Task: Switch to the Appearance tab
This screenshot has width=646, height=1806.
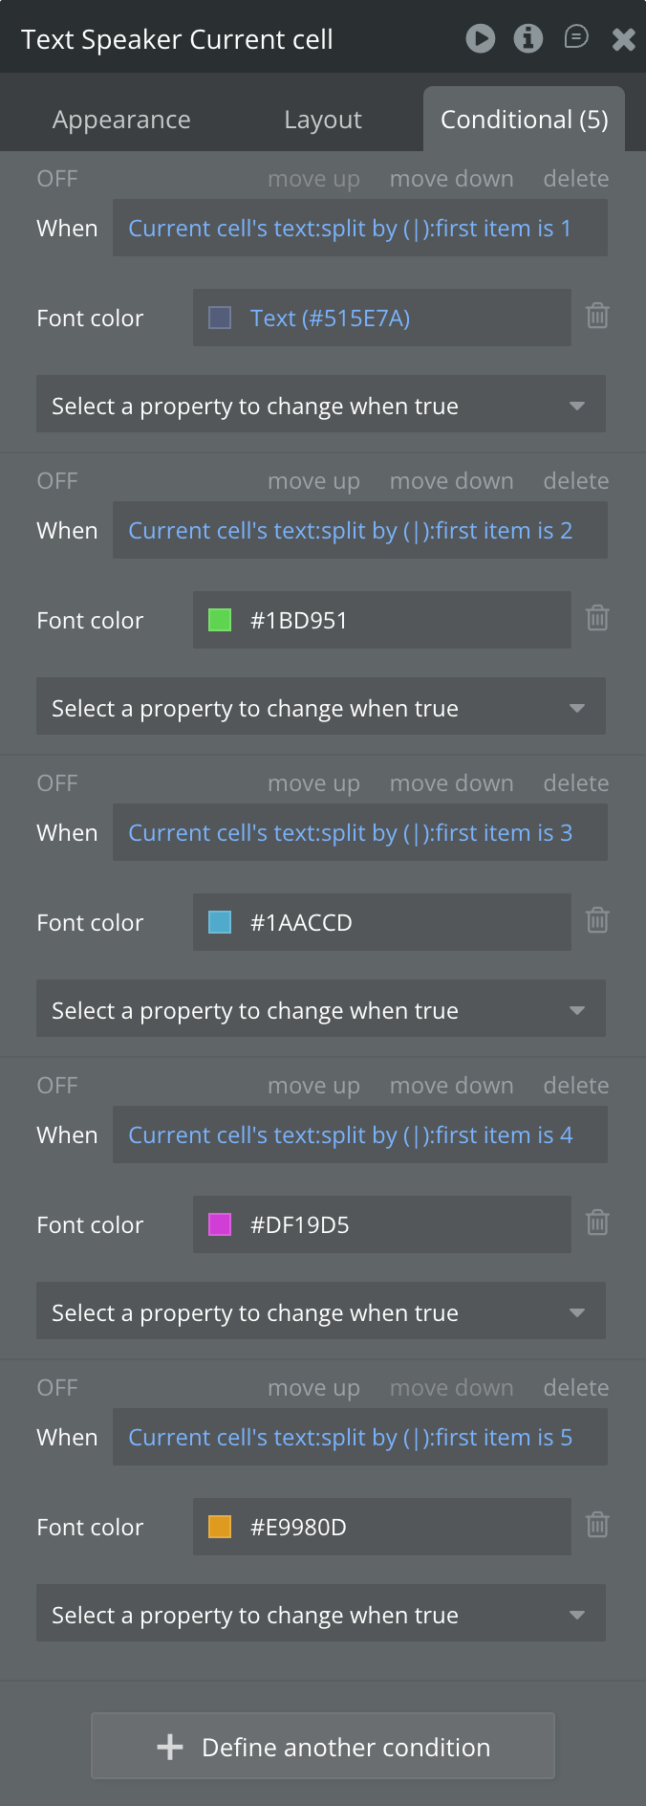Action: click(121, 120)
